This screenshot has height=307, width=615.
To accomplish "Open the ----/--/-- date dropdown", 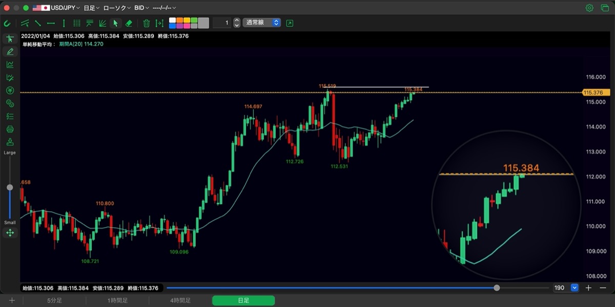I will [x=165, y=8].
